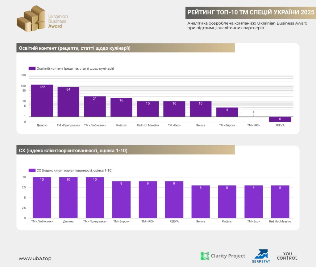Click the Kotányi bar showing 16
The height and width of the screenshot is (267, 316).
(121, 107)
